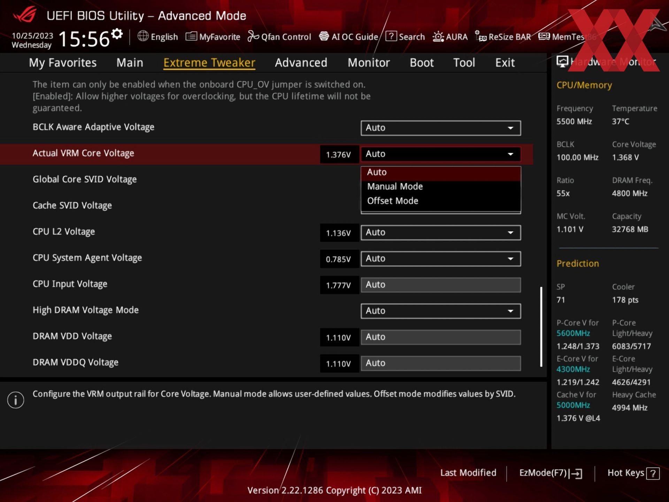The width and height of the screenshot is (669, 502).
Task: Click the Hot Keys question mark icon
Action: pyautogui.click(x=653, y=473)
